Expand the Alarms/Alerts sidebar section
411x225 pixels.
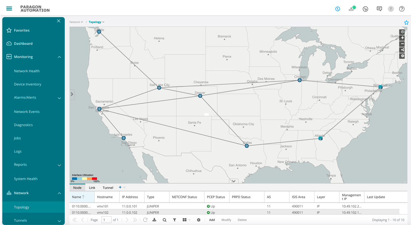(x=59, y=97)
